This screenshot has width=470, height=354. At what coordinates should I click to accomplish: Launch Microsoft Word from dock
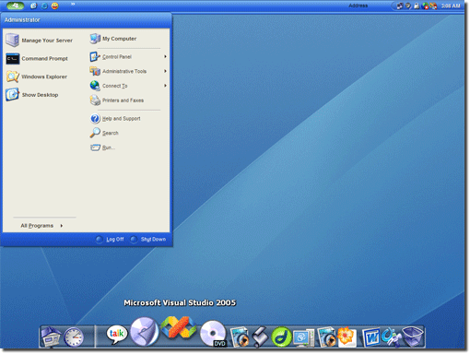370,337
